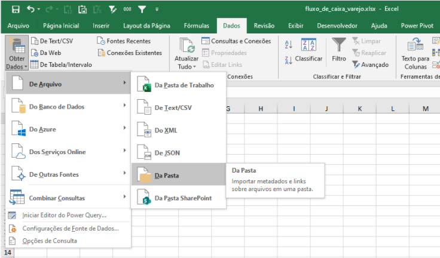
Task: Click sort Z to A descending icon
Action: pos(289,60)
